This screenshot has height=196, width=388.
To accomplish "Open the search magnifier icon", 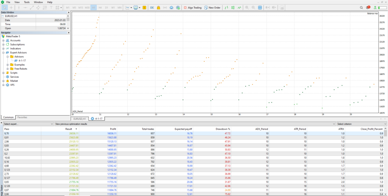I will tap(361, 7).
